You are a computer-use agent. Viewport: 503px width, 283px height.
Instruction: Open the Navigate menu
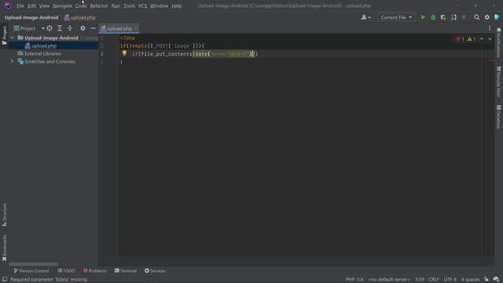pos(62,6)
